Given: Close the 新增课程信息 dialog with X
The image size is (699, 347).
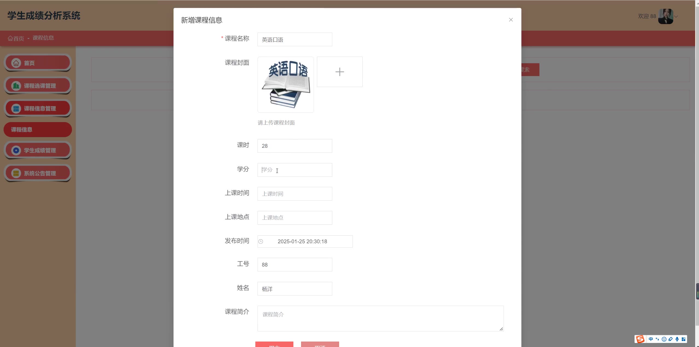Looking at the screenshot, I should [x=511, y=20].
